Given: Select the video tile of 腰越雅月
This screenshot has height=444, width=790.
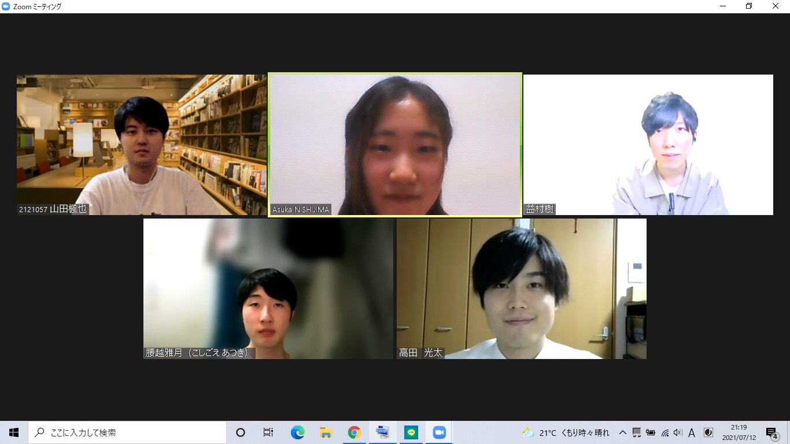Looking at the screenshot, I should coord(268,288).
